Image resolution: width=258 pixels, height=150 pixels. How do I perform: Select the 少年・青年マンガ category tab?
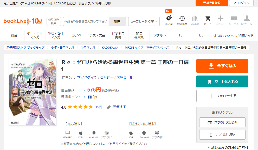[35, 36]
